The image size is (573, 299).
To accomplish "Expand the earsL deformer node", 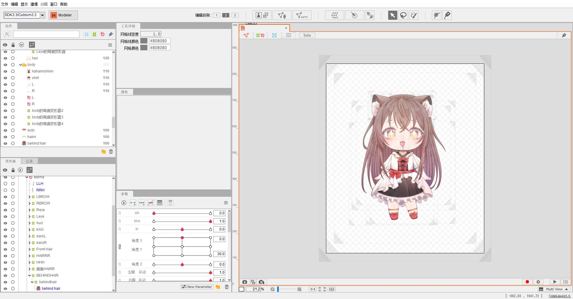I will coord(30,236).
